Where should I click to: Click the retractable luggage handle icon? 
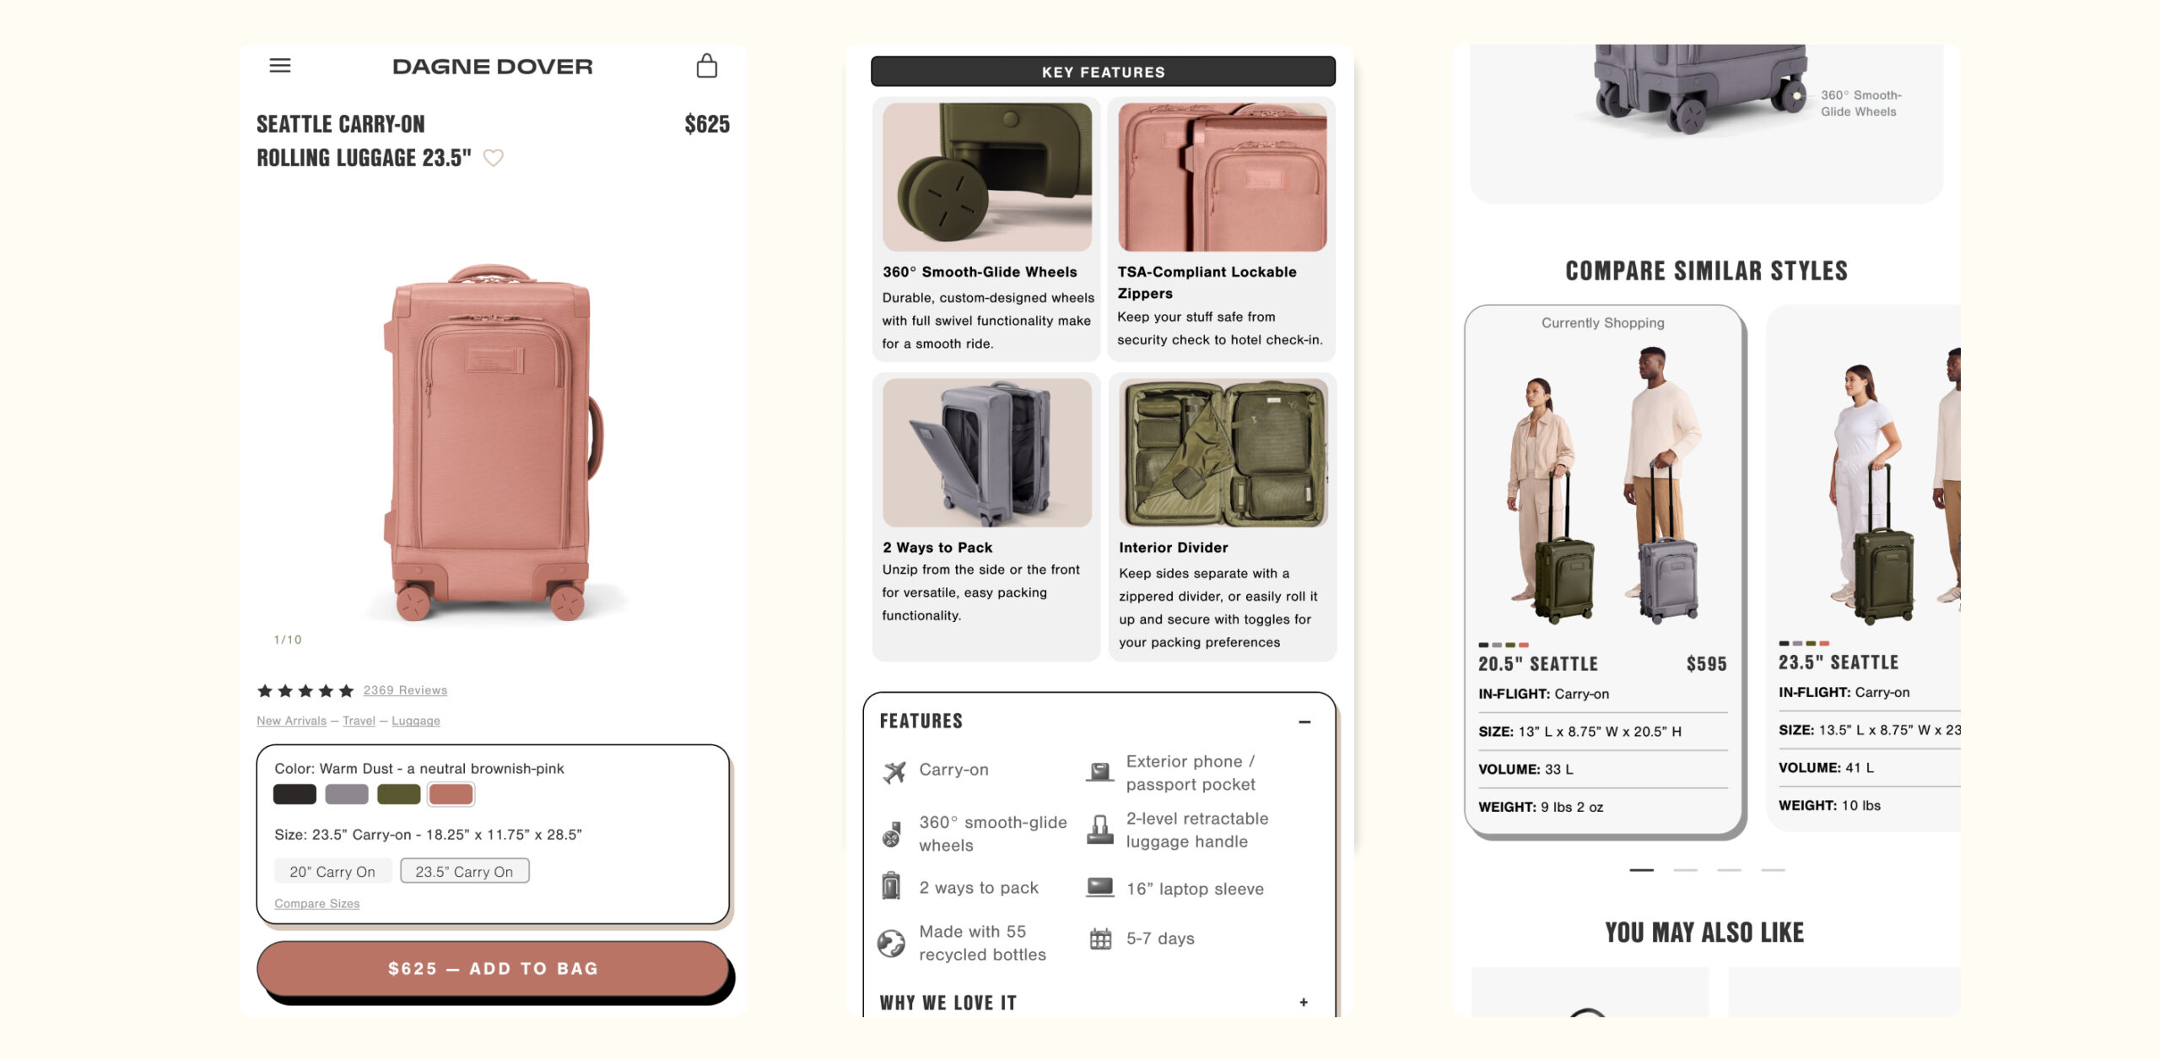(1099, 830)
